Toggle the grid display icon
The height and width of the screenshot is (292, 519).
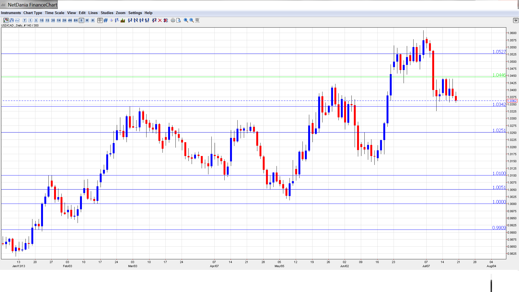tap(106, 20)
